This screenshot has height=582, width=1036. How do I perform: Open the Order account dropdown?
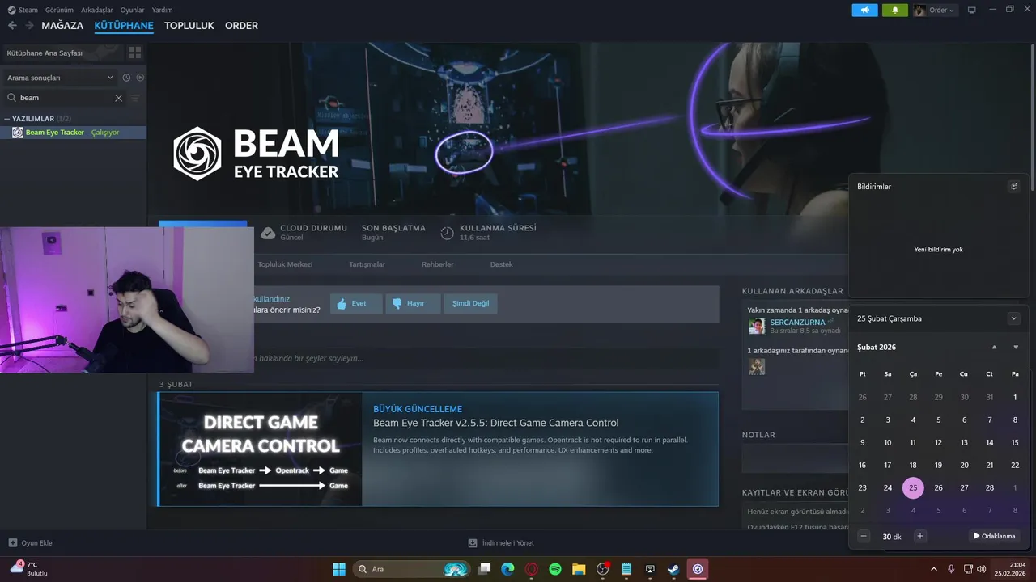[x=935, y=11]
